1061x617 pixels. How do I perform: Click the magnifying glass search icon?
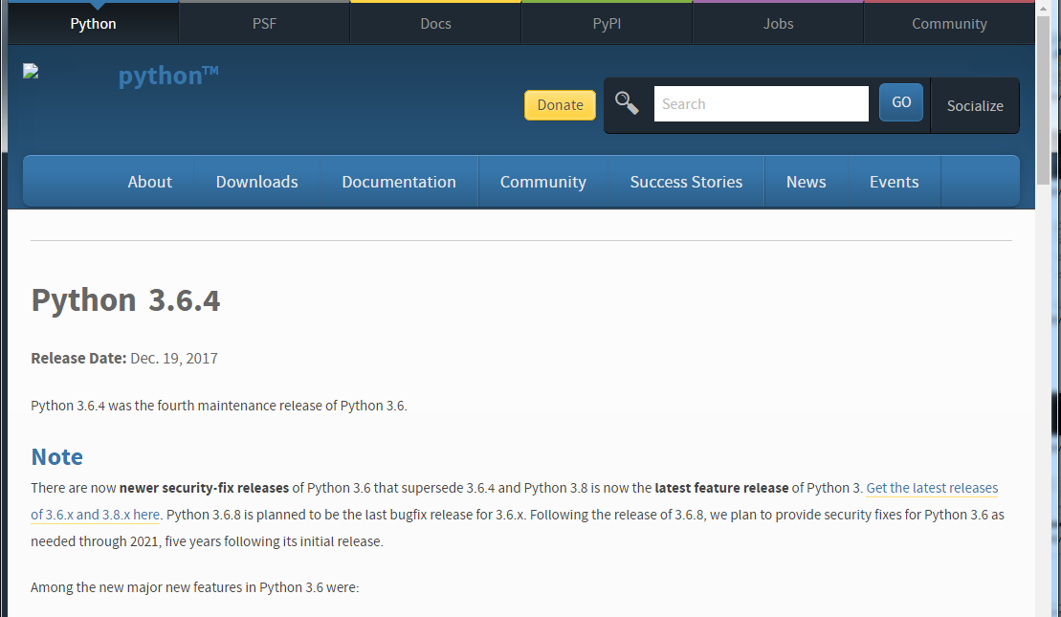[x=627, y=103]
